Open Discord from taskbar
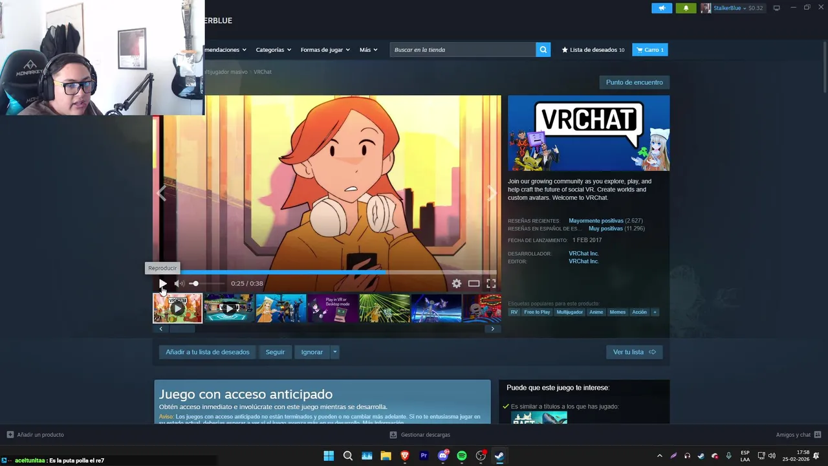Viewport: 828px width, 466px height. pos(443,456)
